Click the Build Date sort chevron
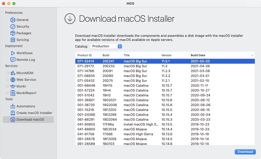Screen dimensions: 261x159 (252, 55)
